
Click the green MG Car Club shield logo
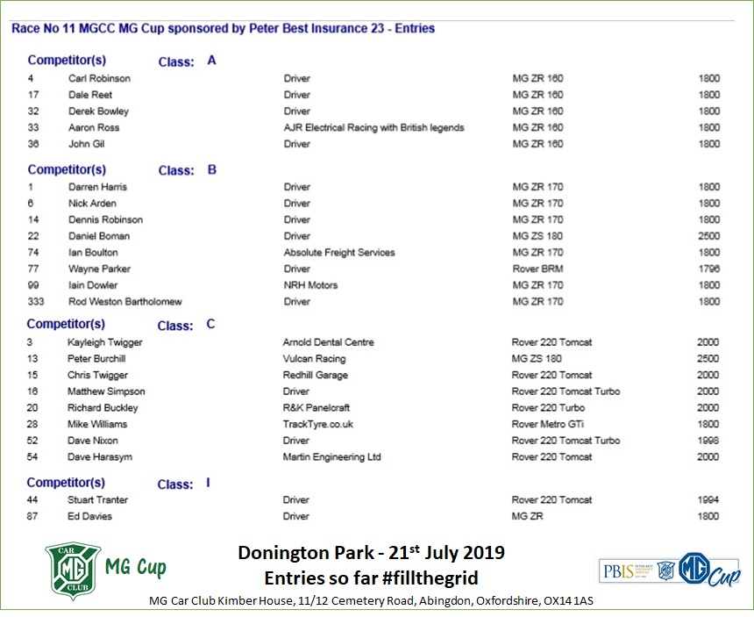point(73,570)
